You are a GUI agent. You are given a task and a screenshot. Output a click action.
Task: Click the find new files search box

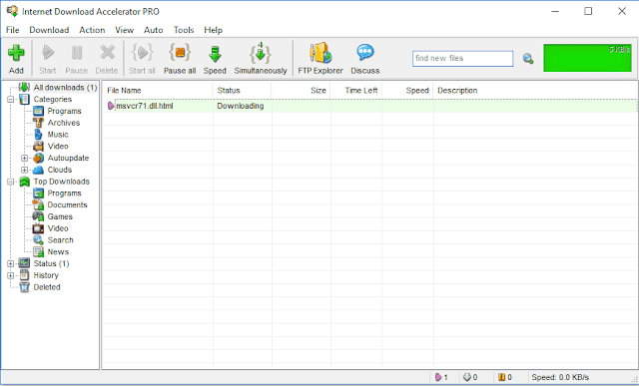(x=462, y=59)
